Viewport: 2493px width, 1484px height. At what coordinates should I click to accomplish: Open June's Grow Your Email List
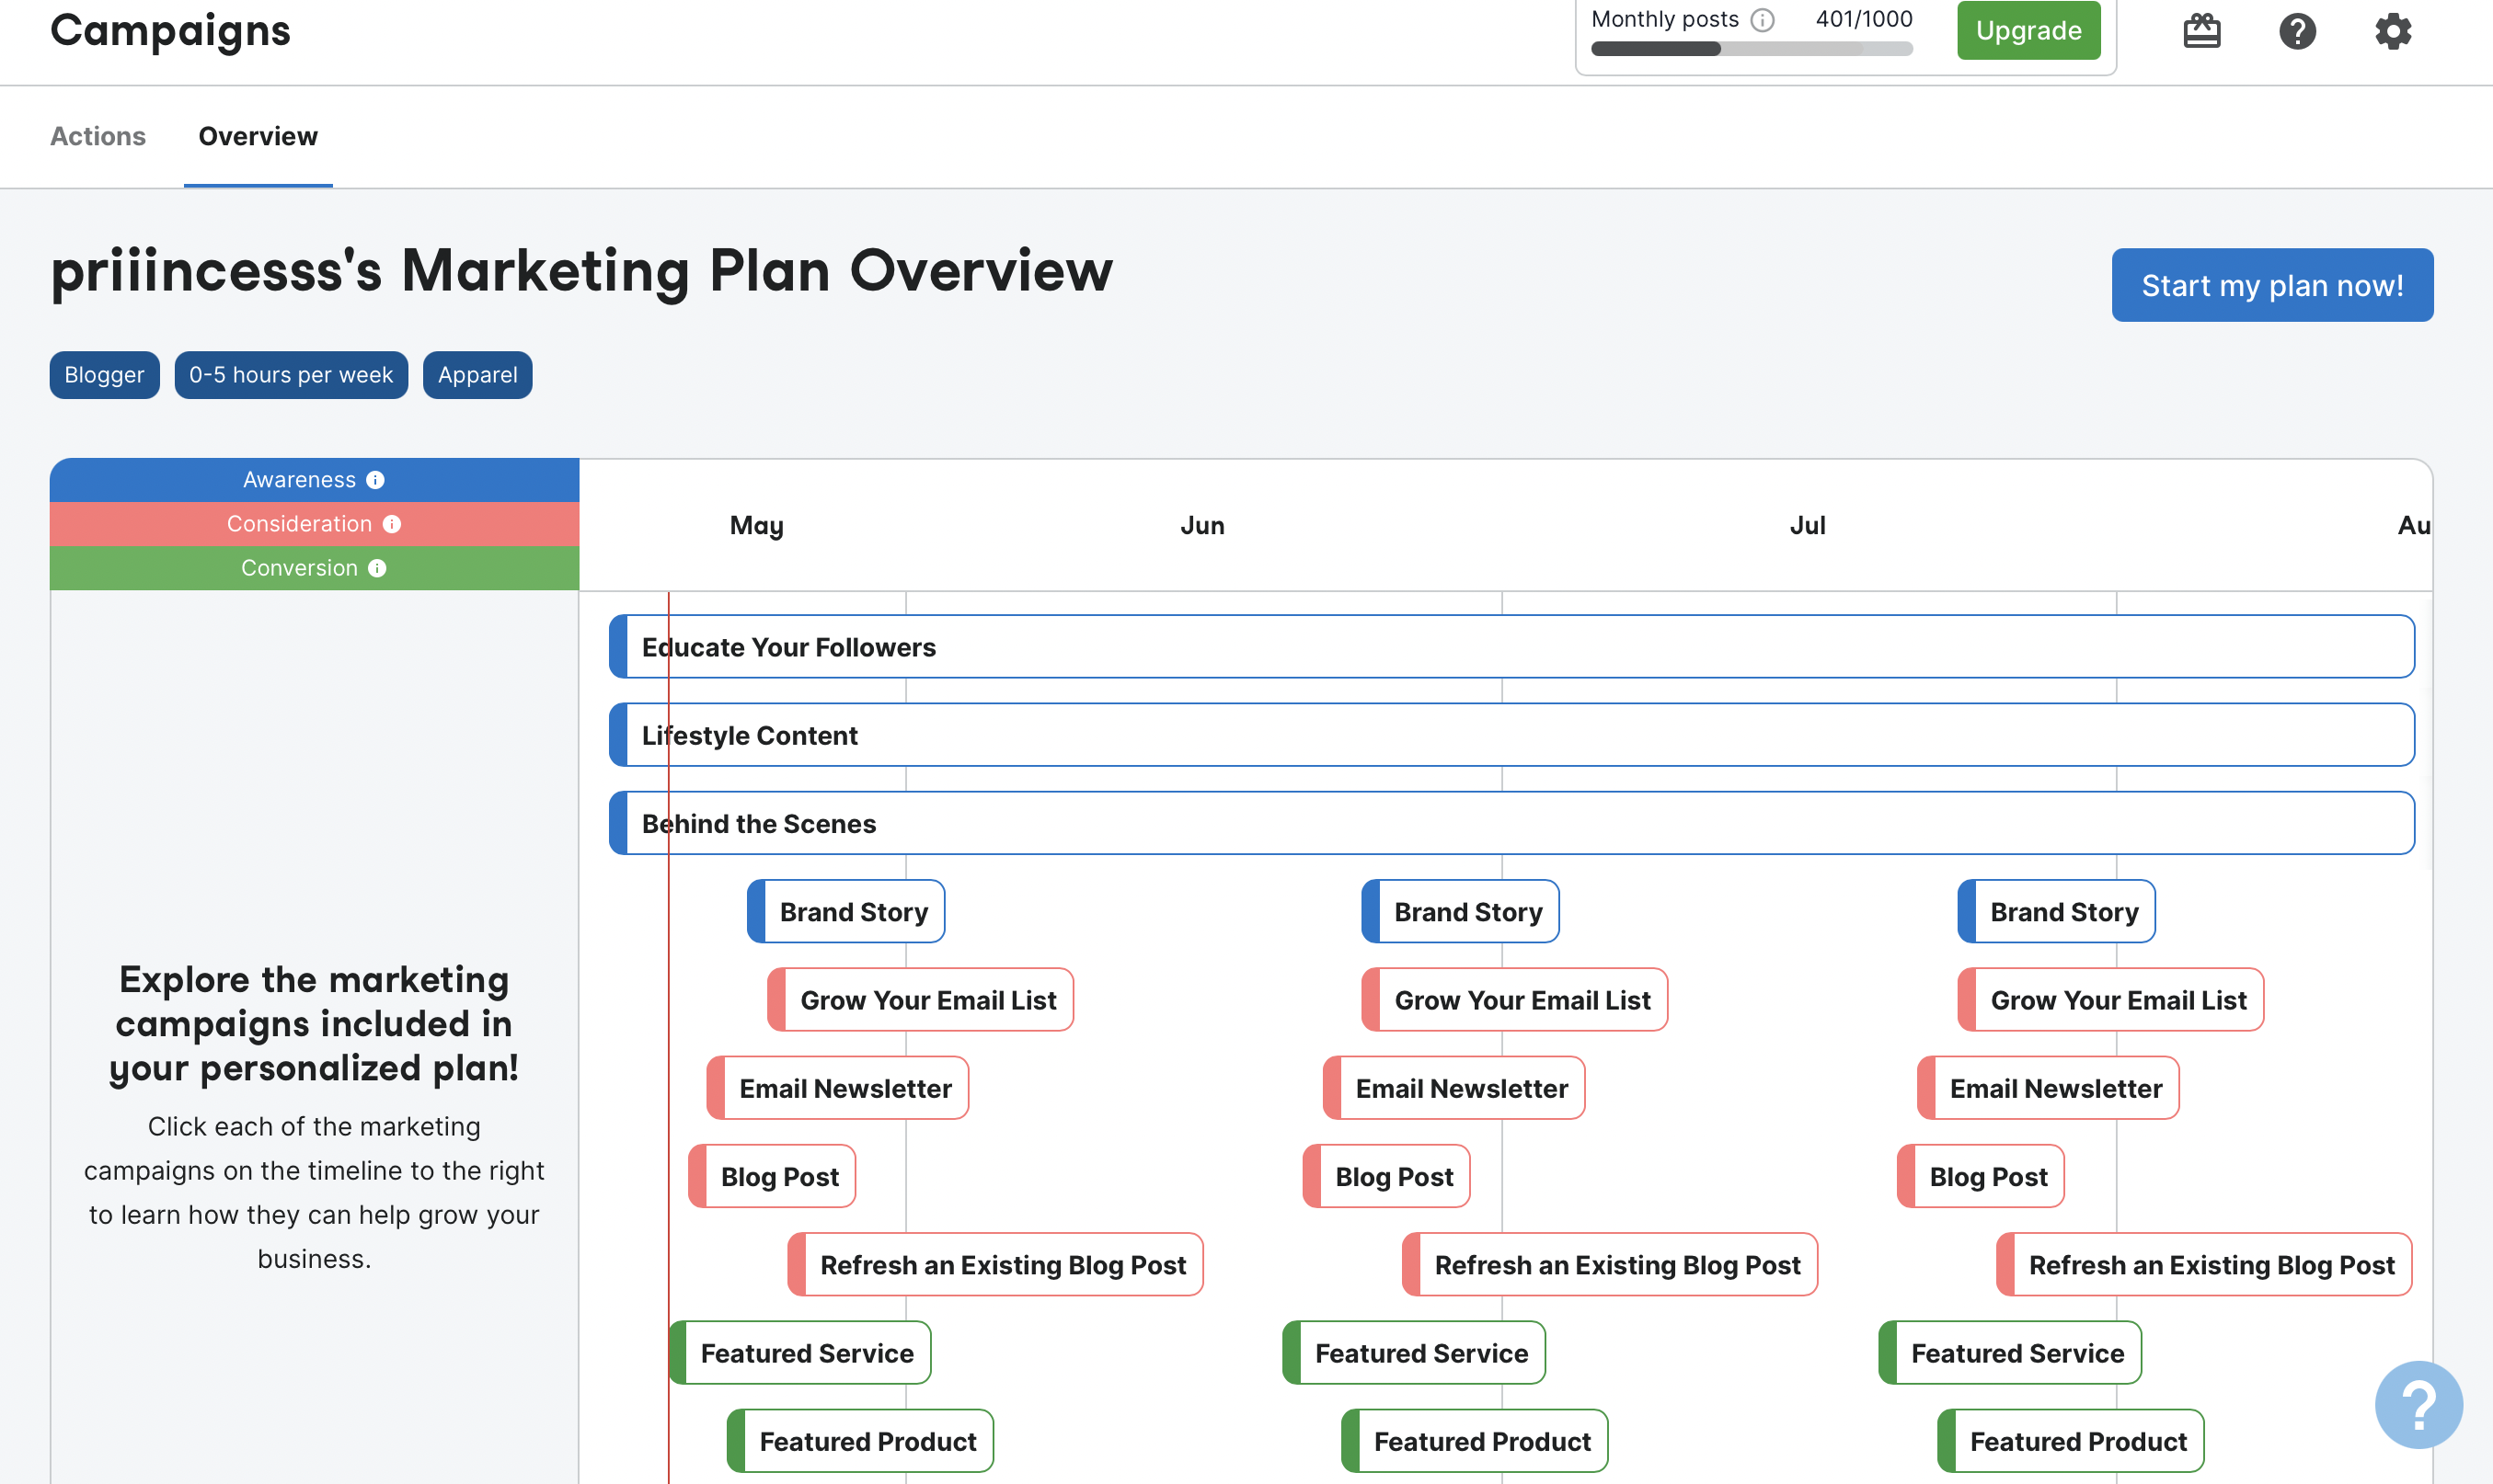coord(1514,1000)
